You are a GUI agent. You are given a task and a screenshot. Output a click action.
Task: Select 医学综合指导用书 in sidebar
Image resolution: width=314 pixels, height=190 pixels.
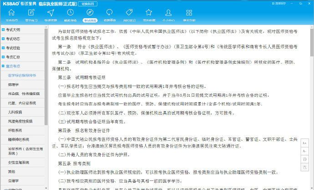[22, 75]
